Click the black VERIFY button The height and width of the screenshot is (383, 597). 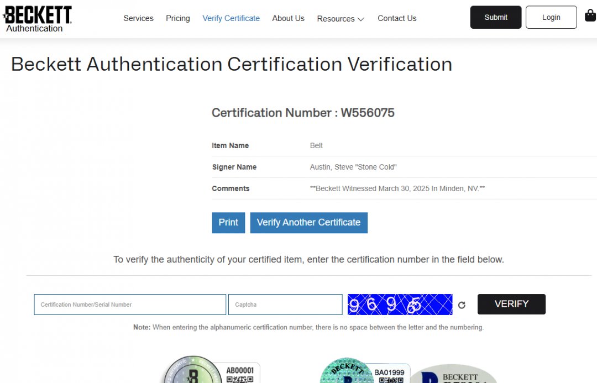tap(511, 304)
